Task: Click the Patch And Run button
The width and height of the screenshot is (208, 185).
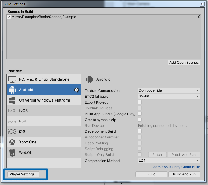Action: pyautogui.click(x=184, y=155)
